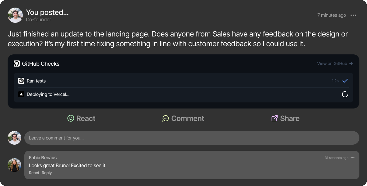The height and width of the screenshot is (186, 367).
Task: Click the Fabia Becaus name
Action: point(43,157)
